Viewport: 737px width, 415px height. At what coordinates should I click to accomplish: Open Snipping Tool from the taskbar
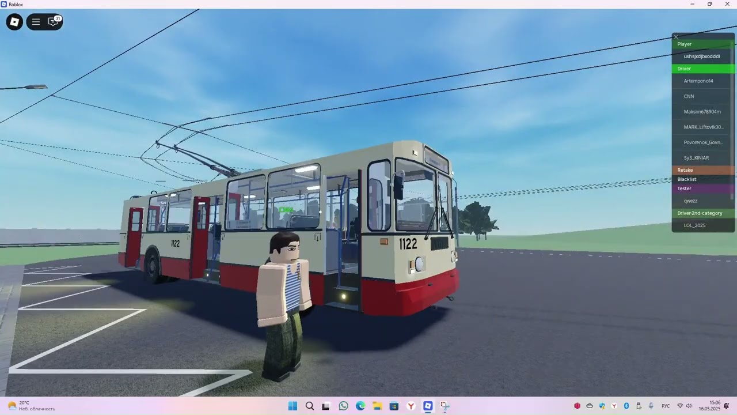coord(445,406)
